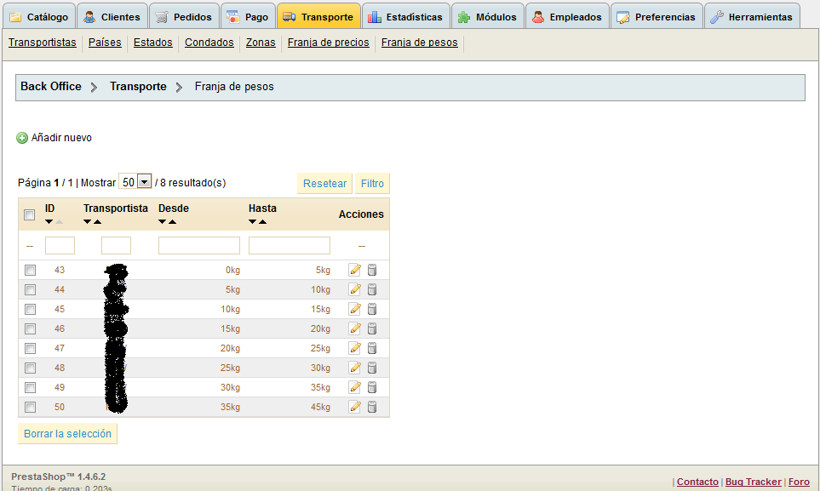Open the Herramientas tab
This screenshot has height=491, width=820.
pyautogui.click(x=752, y=17)
